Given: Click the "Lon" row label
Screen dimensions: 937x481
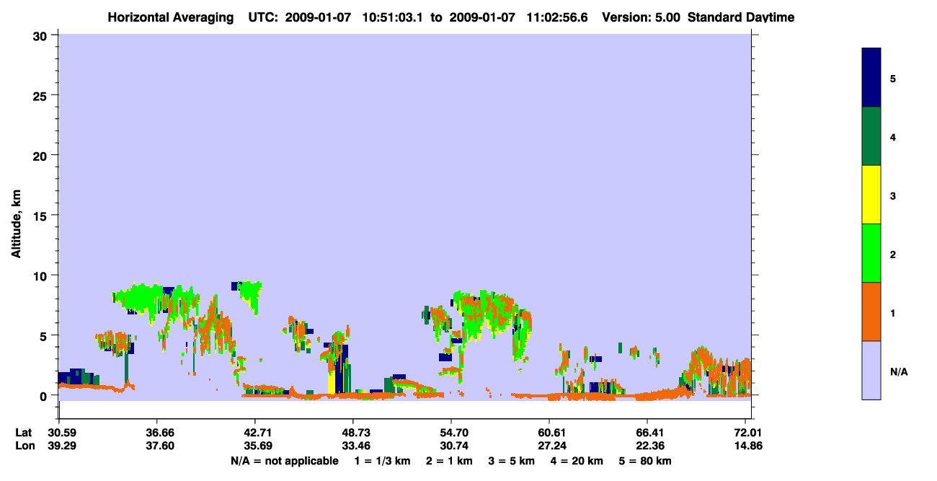Looking at the screenshot, I should 25,446.
